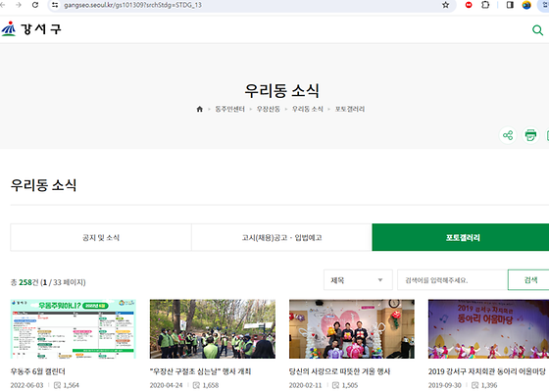The image size is (549, 391).
Task: Click the total count text 총 258건
Action: tap(25, 282)
